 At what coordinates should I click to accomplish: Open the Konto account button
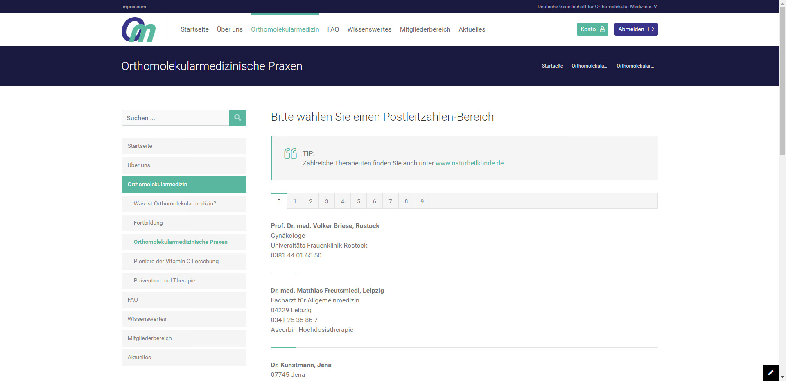coord(592,29)
